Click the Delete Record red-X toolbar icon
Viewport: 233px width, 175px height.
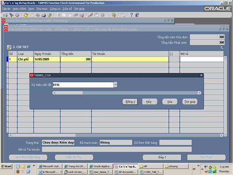coord(82,15)
